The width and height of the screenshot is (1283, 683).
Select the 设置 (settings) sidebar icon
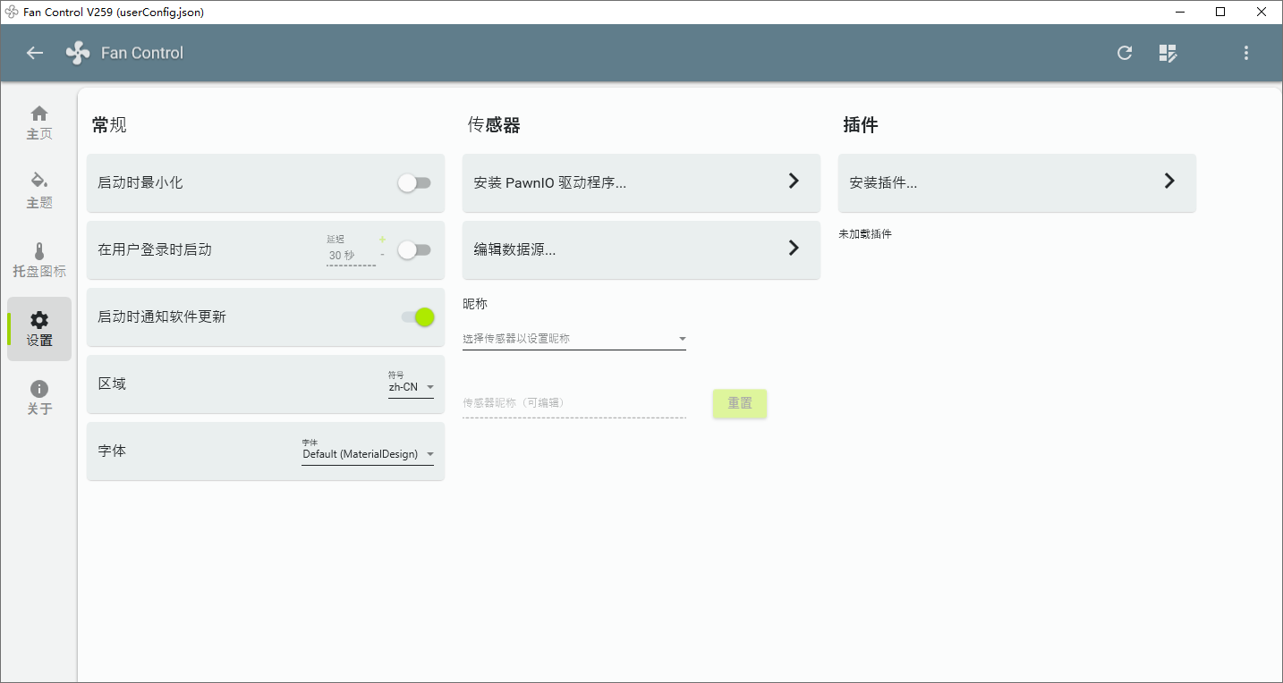pos(38,328)
